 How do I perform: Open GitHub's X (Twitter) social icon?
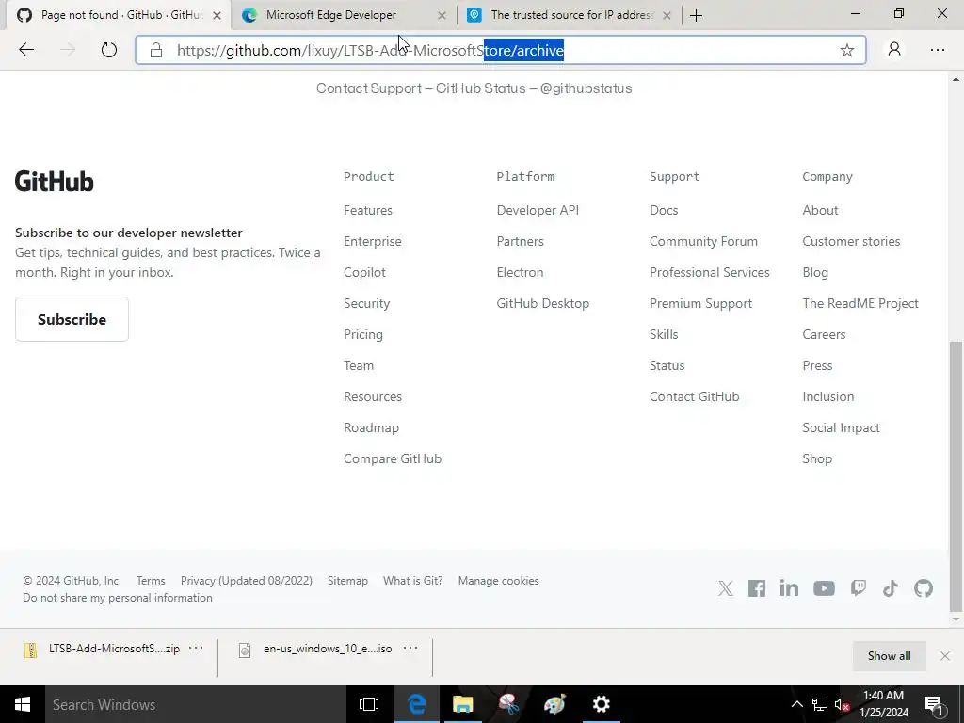726,588
